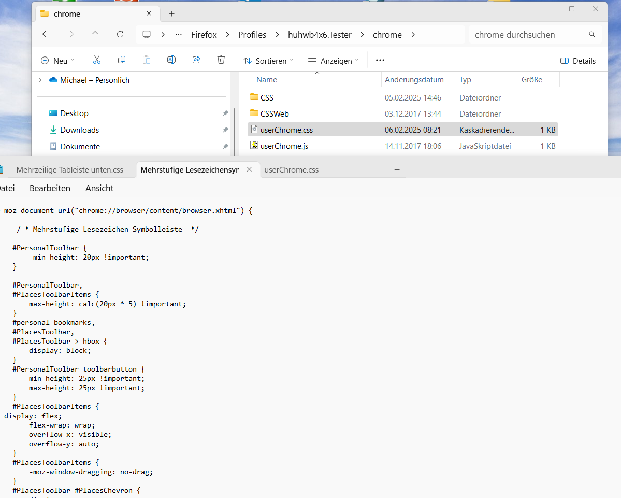The width and height of the screenshot is (621, 498).
Task: Toggle the Details pane button
Action: tap(578, 61)
